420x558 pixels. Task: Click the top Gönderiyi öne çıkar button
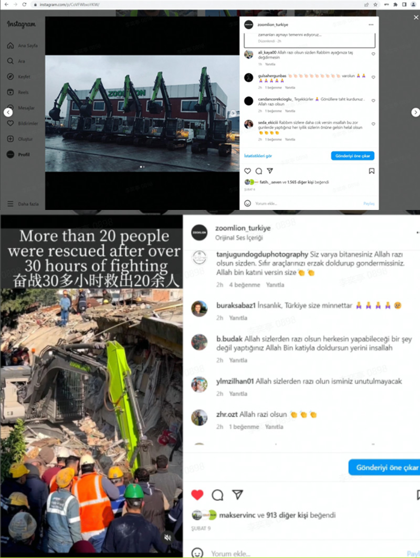coord(352,156)
